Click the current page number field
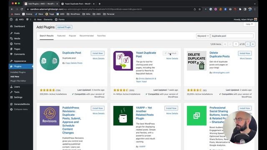Viewport: 267px width, 150px height. coord(236,44)
